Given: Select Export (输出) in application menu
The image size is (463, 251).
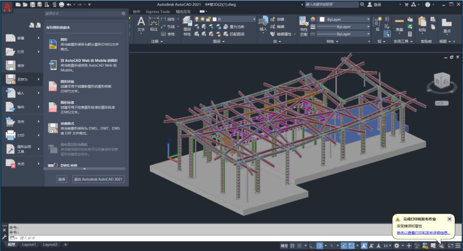Looking at the screenshot, I should click(x=23, y=107).
